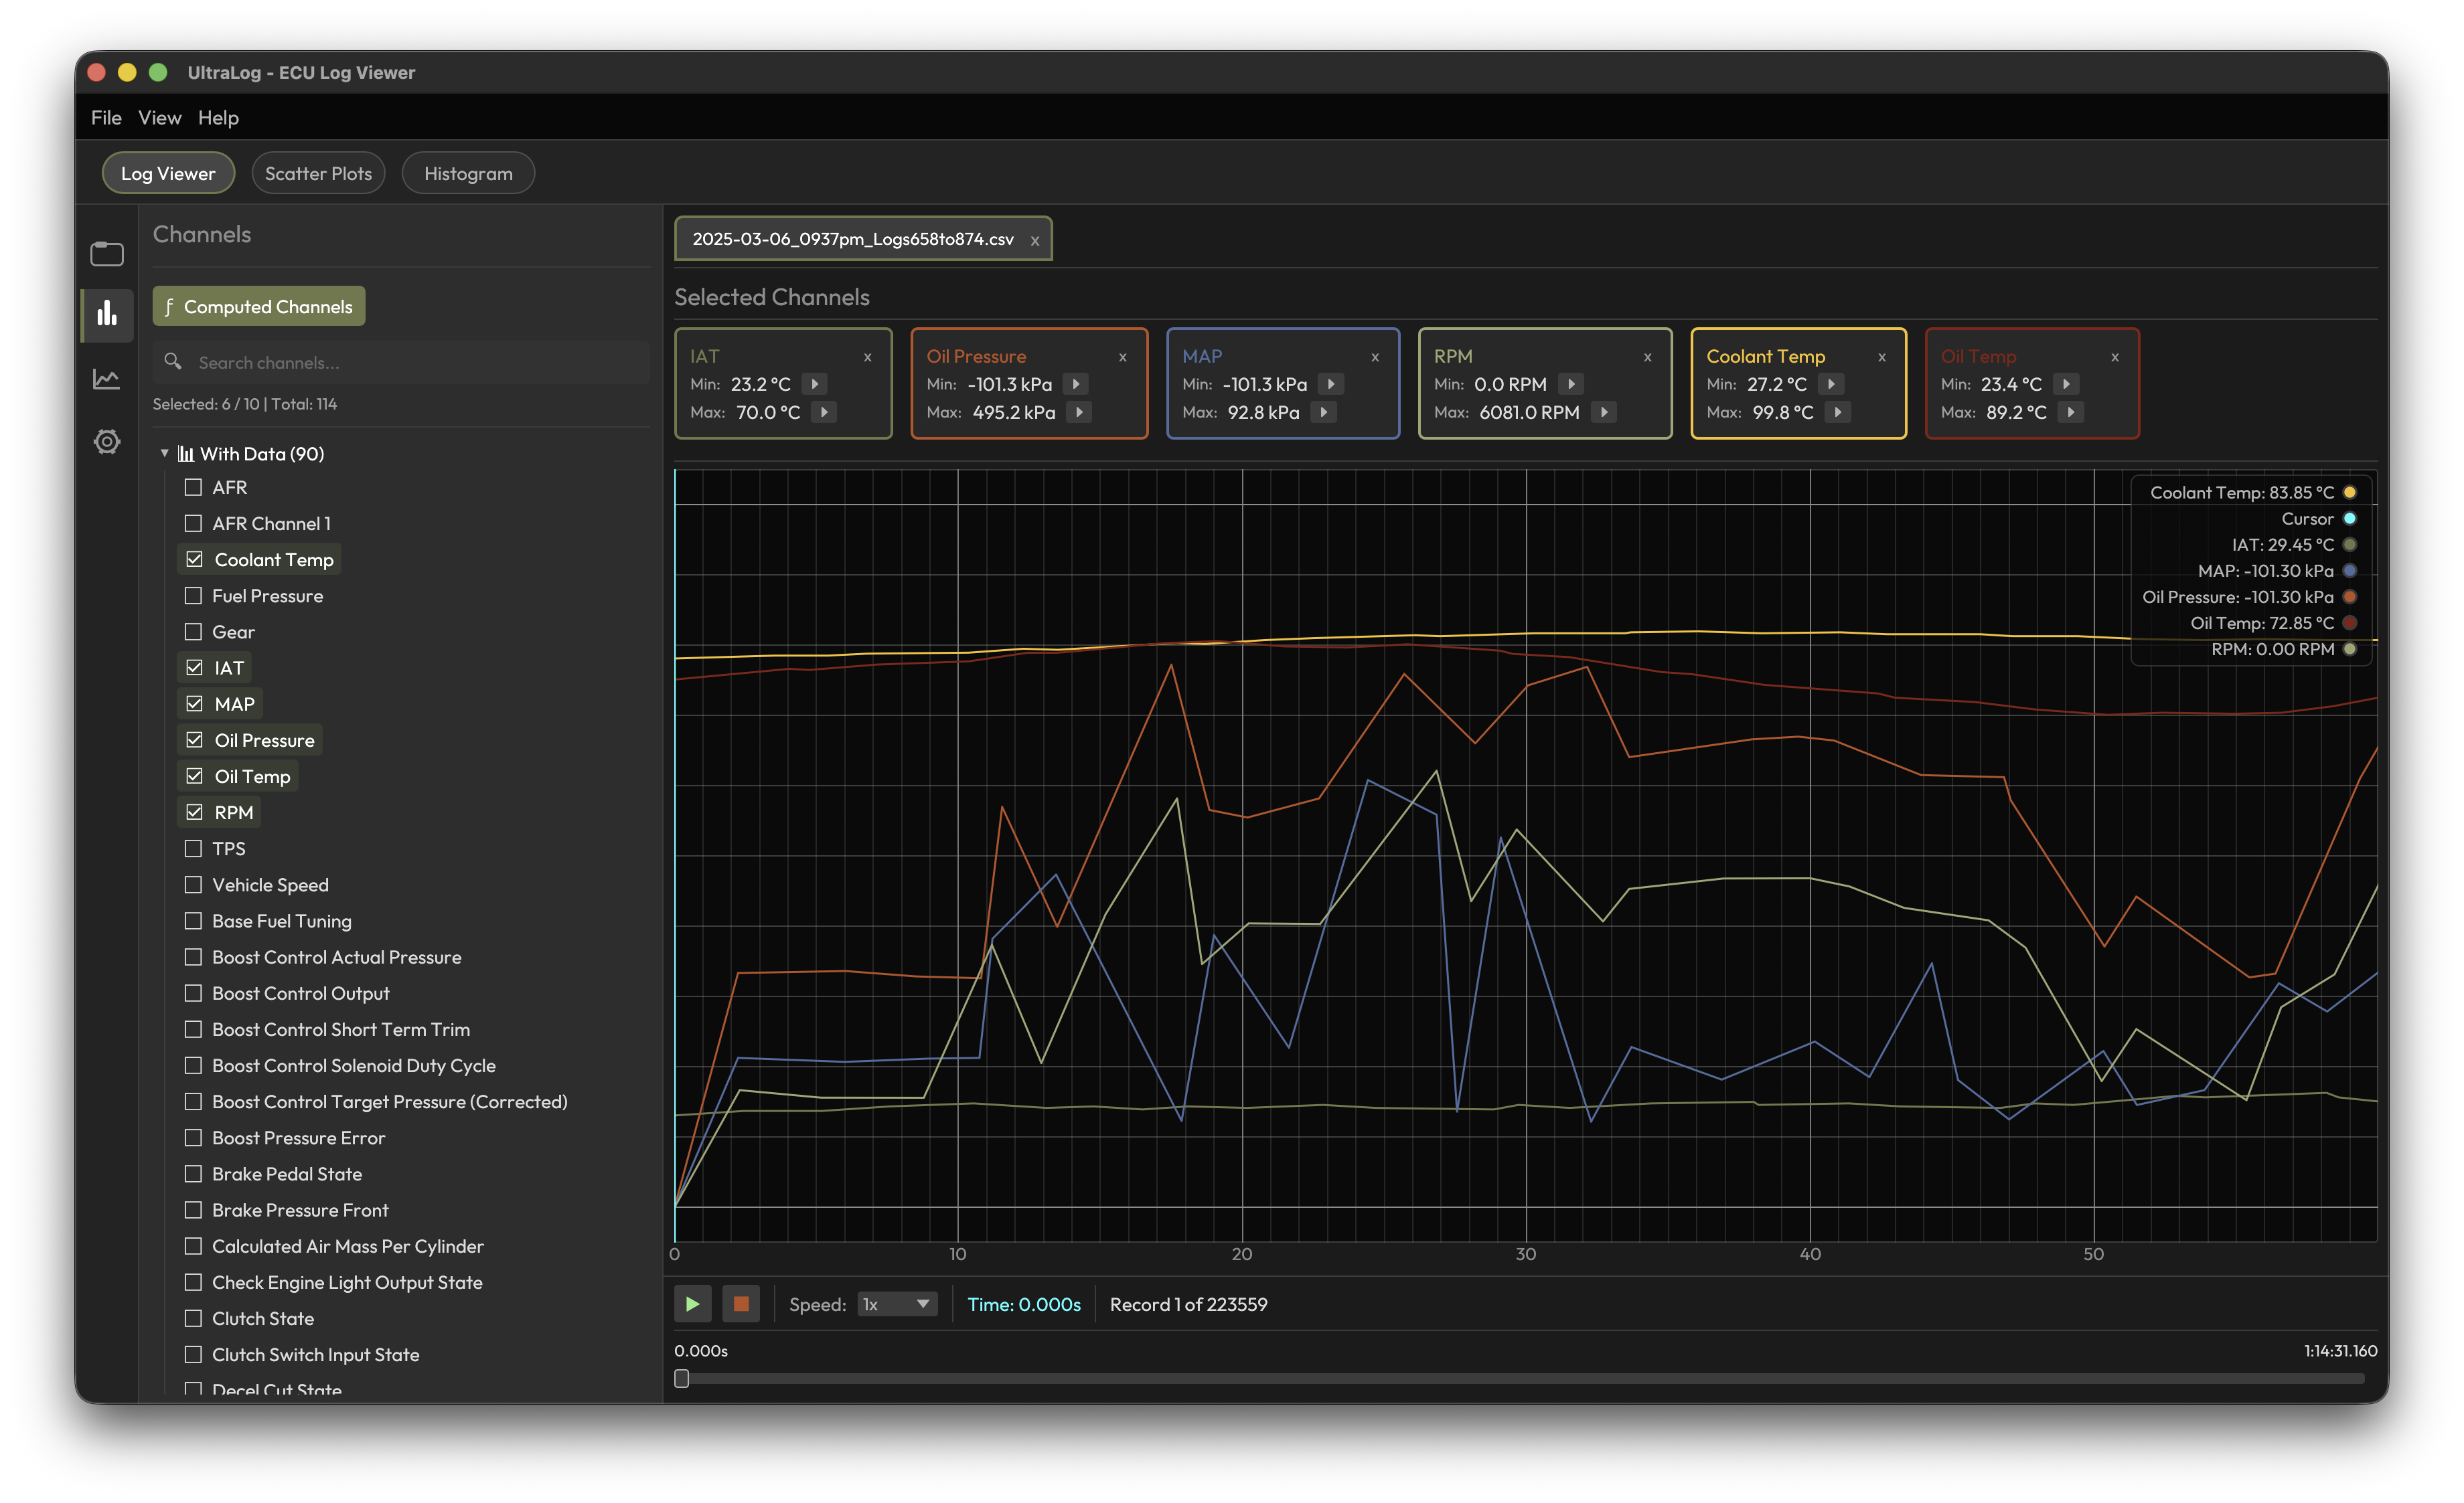
Task: Collapse the With Data (90) group
Action: tap(164, 452)
